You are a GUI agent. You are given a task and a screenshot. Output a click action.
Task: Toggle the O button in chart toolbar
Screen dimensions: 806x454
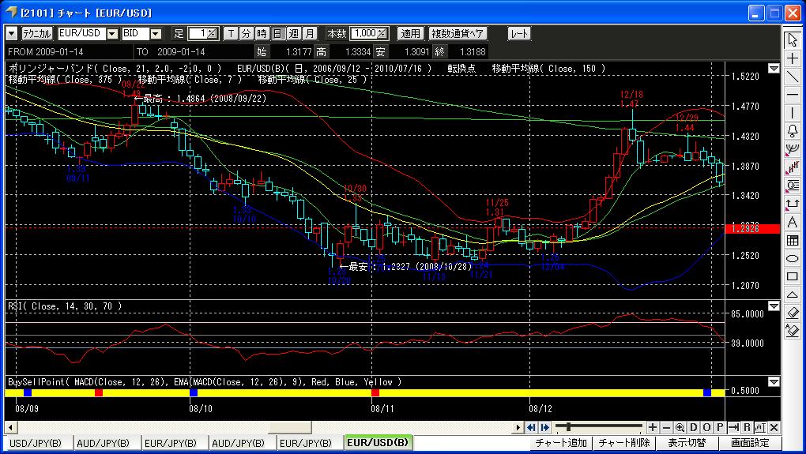pos(706,427)
